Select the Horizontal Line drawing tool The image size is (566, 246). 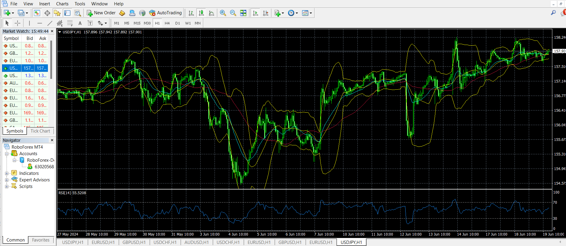coord(40,23)
